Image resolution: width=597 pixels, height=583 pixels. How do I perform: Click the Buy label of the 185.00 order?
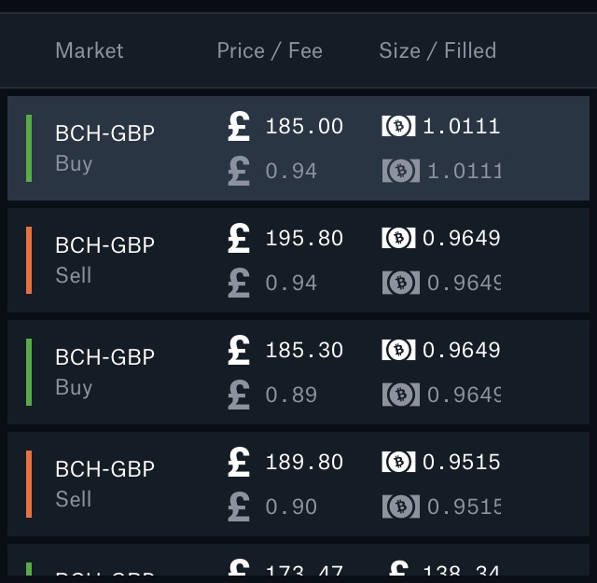point(74,164)
